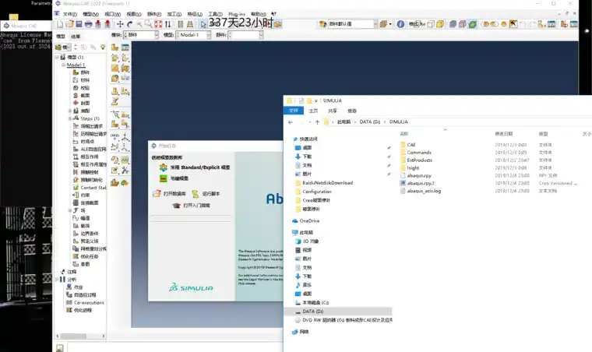Select the Pan view tool with four arrows
This screenshot has width=592, height=352.
pos(120,24)
